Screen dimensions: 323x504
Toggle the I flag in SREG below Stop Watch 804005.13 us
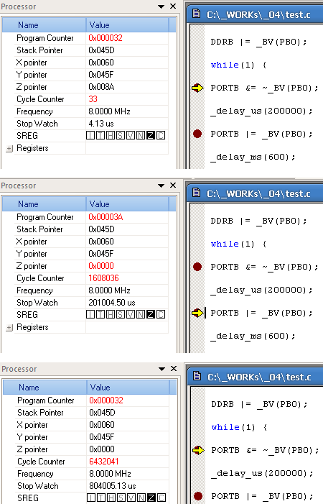[x=91, y=498]
